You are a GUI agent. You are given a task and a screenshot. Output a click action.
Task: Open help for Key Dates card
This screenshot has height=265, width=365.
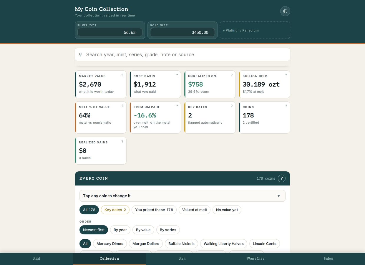232,106
